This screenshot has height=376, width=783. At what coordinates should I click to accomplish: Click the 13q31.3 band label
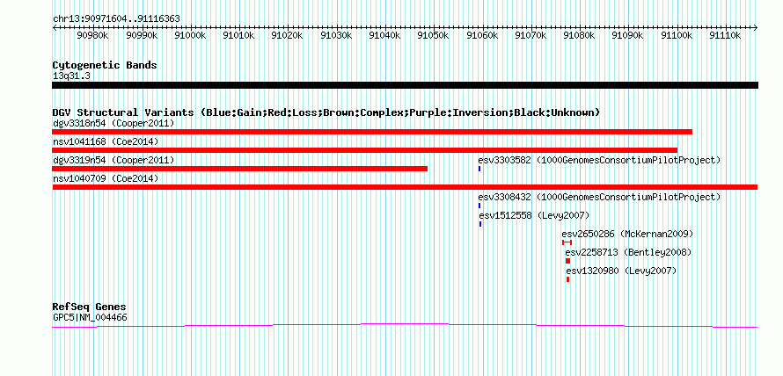click(71, 76)
